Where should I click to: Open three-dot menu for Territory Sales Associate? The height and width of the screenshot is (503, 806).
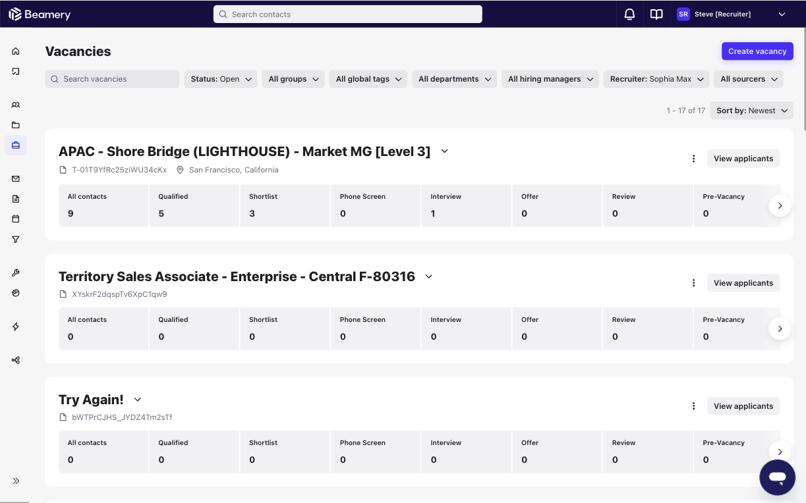tap(693, 283)
